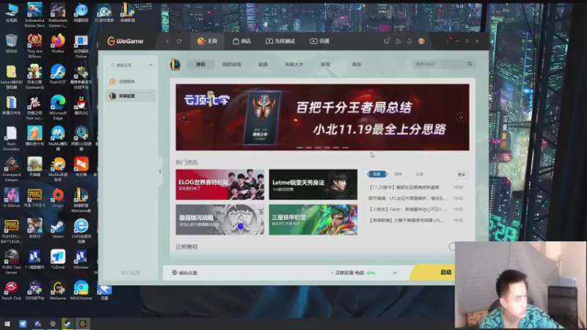Open Firefox desktop shortcut

[x=58, y=43]
